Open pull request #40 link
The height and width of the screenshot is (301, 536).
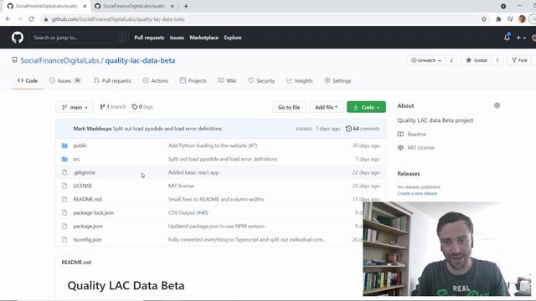point(202,212)
